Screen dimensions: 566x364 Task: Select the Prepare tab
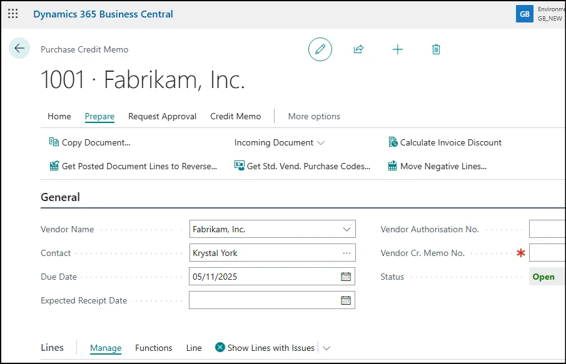click(x=99, y=116)
